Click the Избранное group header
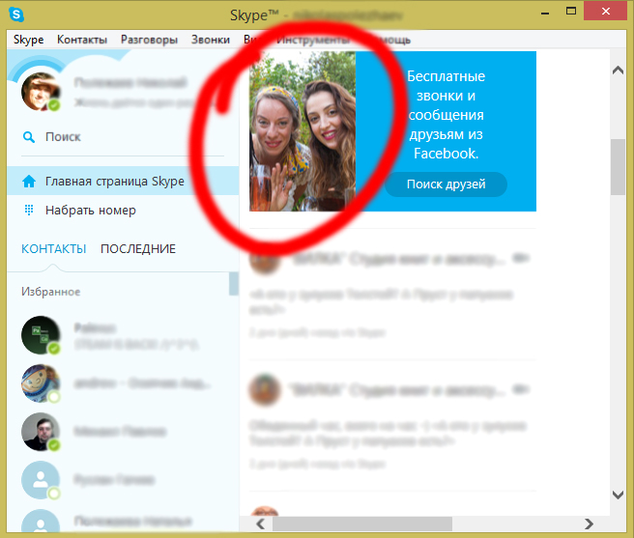This screenshot has height=538, width=634. [50, 292]
